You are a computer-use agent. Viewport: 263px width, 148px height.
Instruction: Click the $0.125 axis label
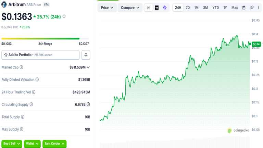255,75
